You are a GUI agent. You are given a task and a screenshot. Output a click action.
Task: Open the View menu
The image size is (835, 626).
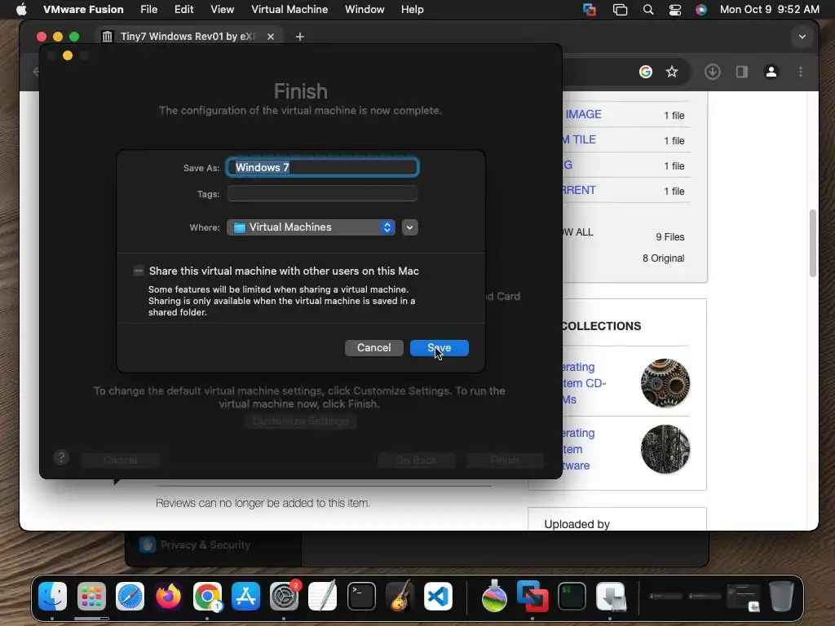[x=222, y=9]
